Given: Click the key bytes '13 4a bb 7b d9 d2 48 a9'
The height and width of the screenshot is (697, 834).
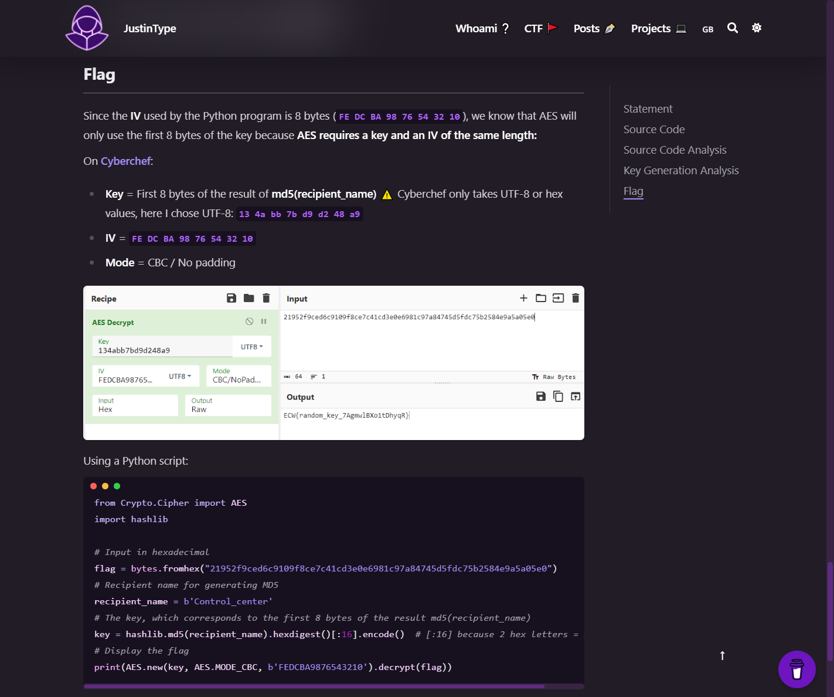Looking at the screenshot, I should point(299,214).
